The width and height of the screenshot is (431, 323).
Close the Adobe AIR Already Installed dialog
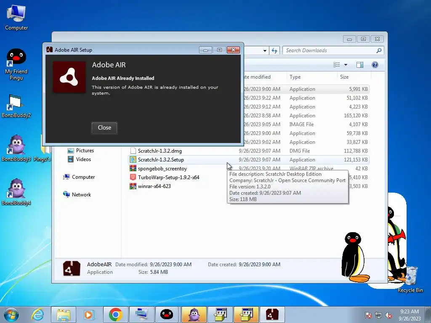pyautogui.click(x=104, y=128)
